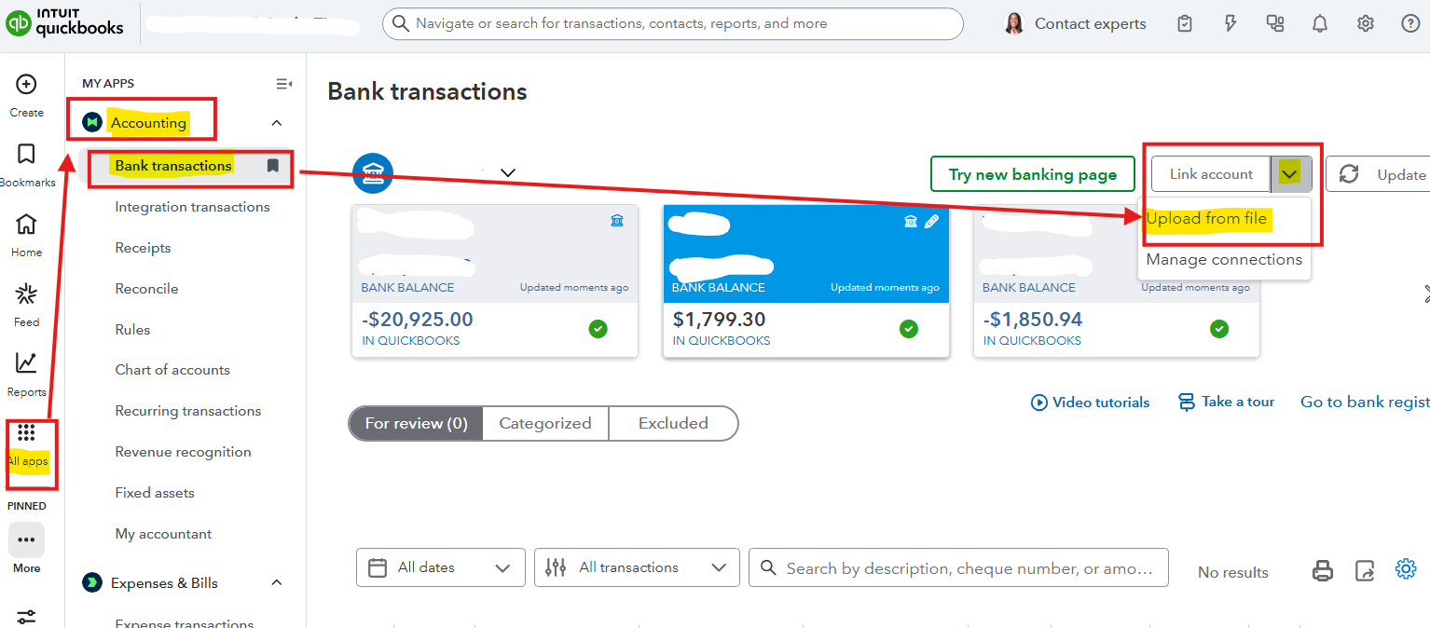This screenshot has width=1430, height=628.
Task: Open the lightning bolt icon in header
Action: pos(1231,23)
